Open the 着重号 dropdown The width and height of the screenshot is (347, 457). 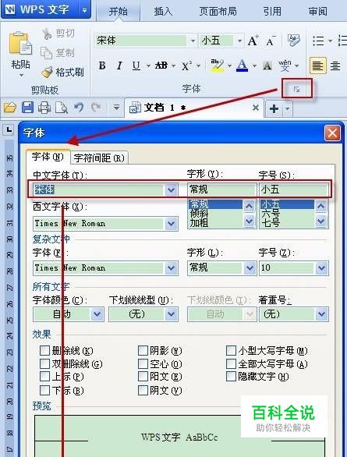tap(321, 314)
